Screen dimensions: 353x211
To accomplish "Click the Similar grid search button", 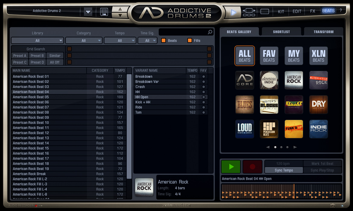I will tap(55, 55).
